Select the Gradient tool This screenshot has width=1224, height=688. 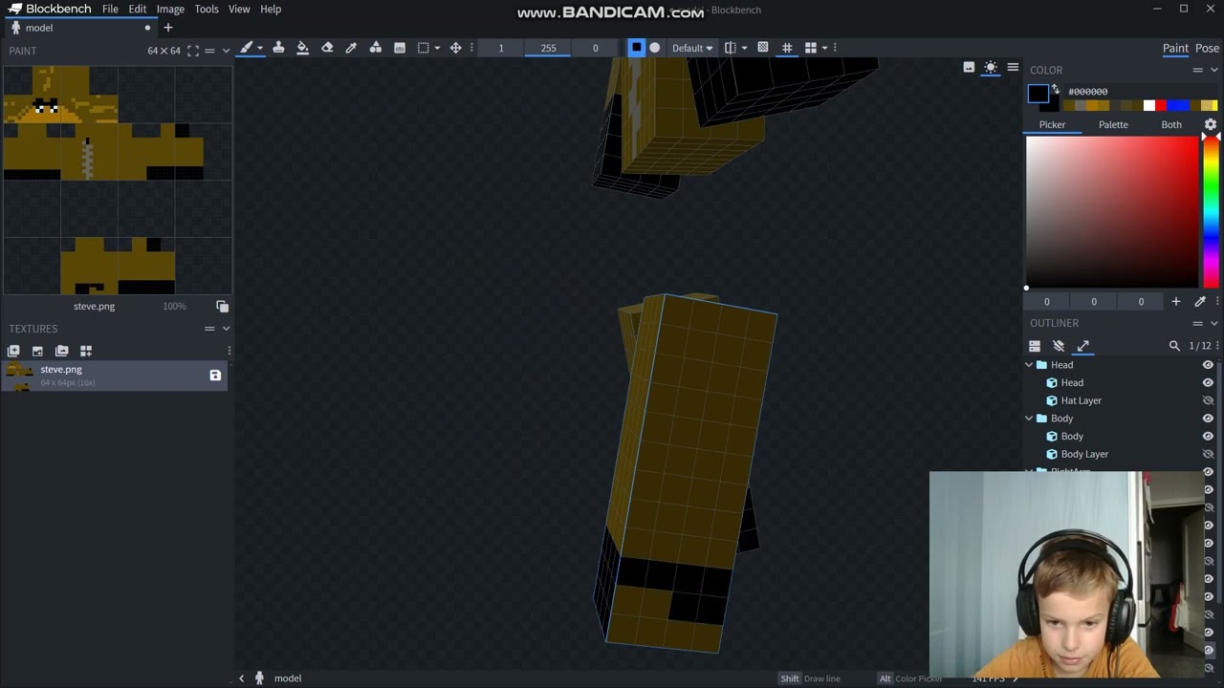coord(400,48)
